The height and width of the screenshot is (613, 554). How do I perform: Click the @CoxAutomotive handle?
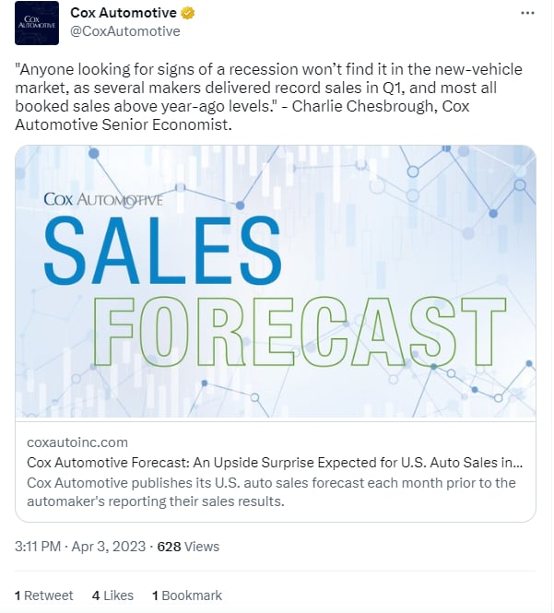pyautogui.click(x=125, y=31)
